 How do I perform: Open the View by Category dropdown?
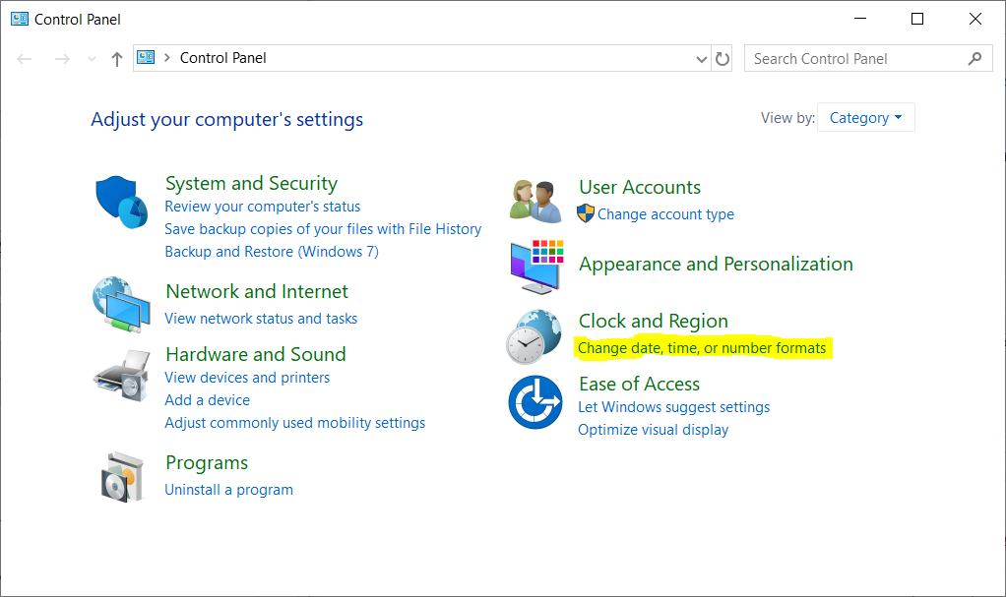click(x=865, y=117)
